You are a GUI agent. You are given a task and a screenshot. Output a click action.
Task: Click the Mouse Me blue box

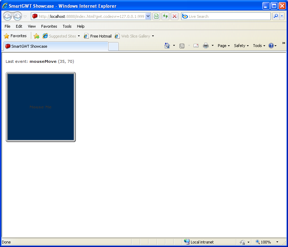tap(41, 107)
